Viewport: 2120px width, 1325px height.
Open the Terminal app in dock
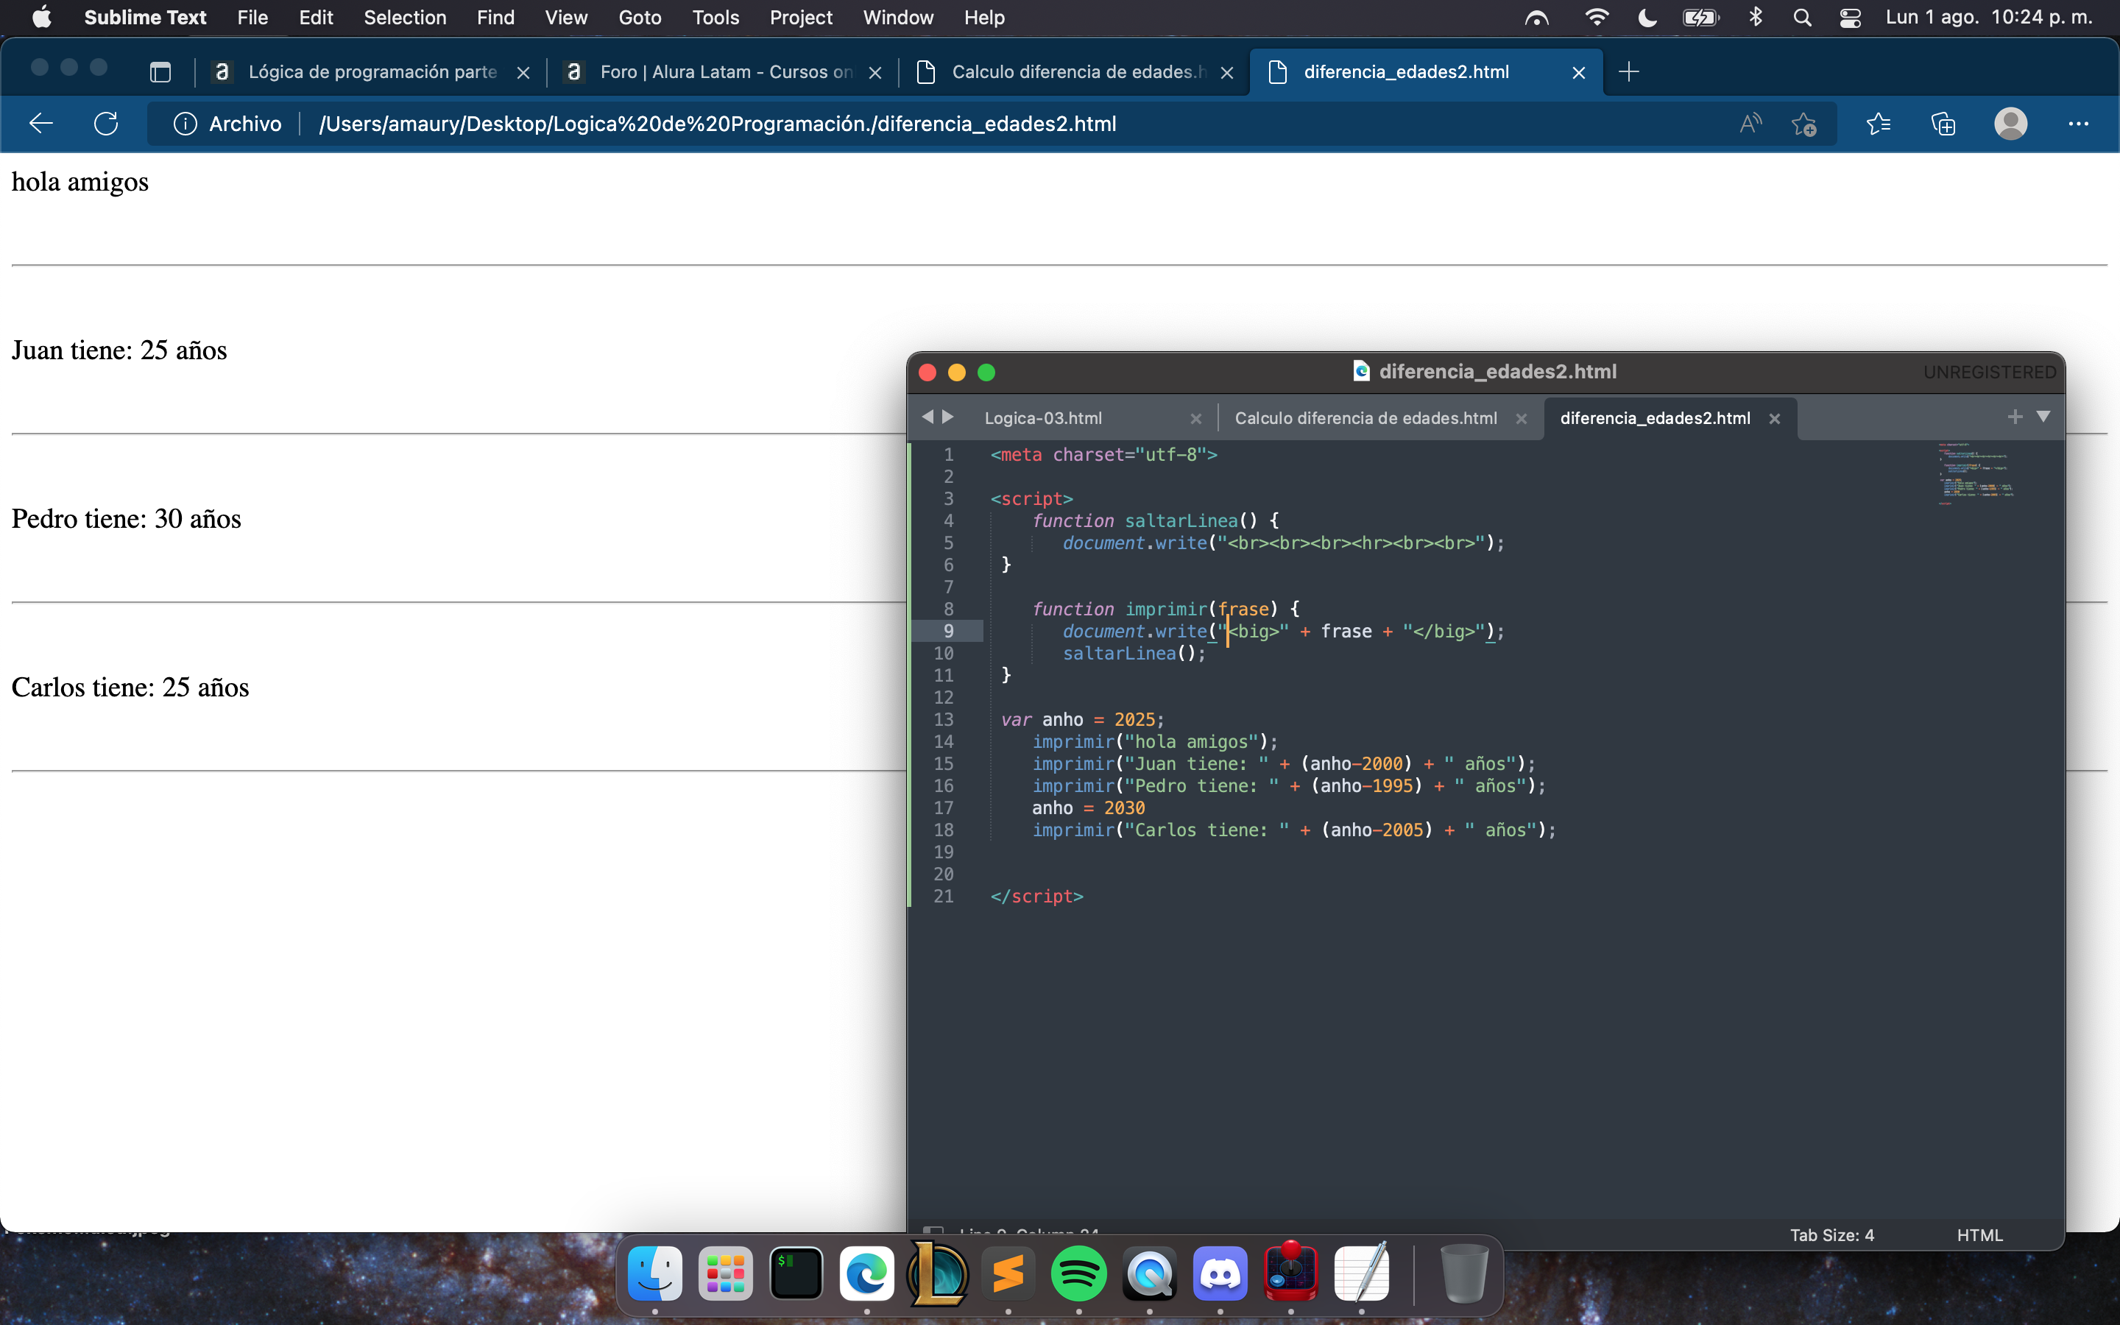click(795, 1275)
